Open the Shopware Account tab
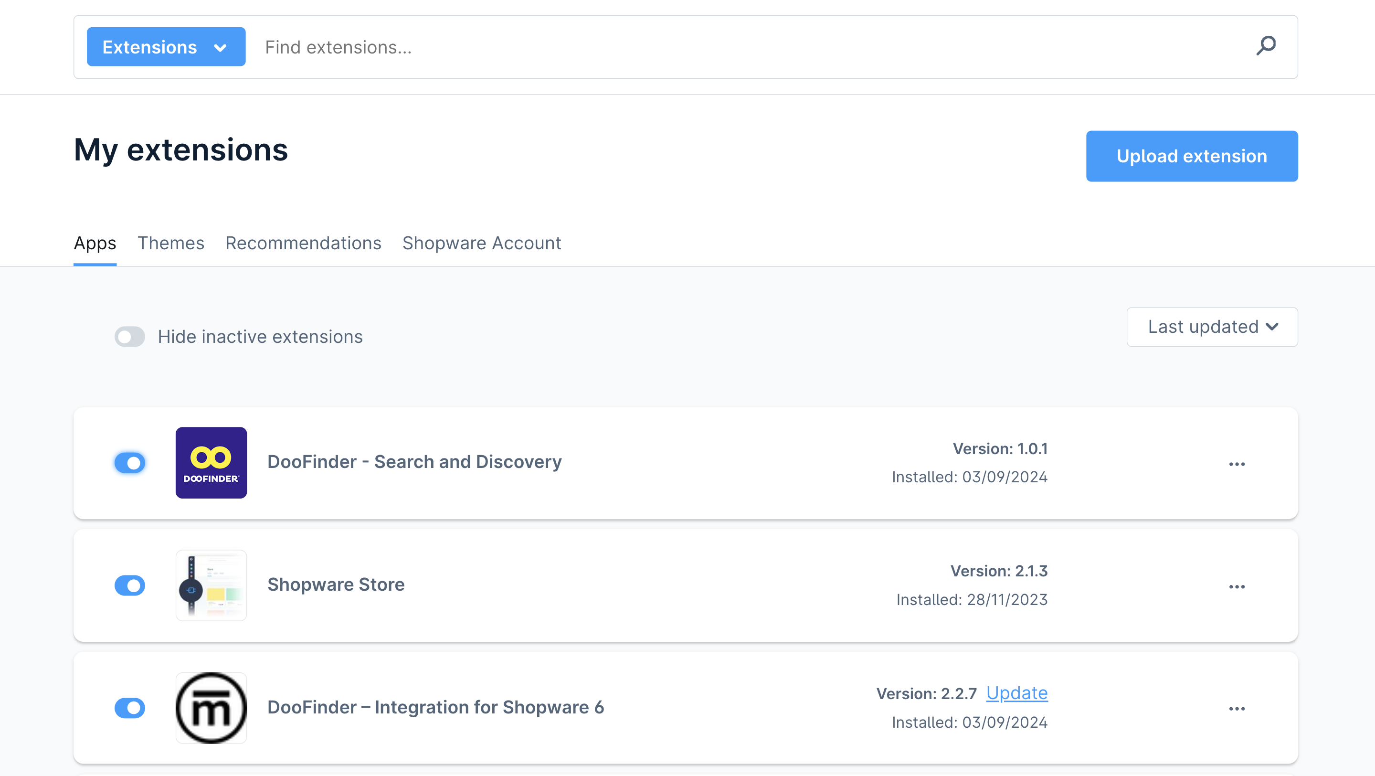 point(481,243)
